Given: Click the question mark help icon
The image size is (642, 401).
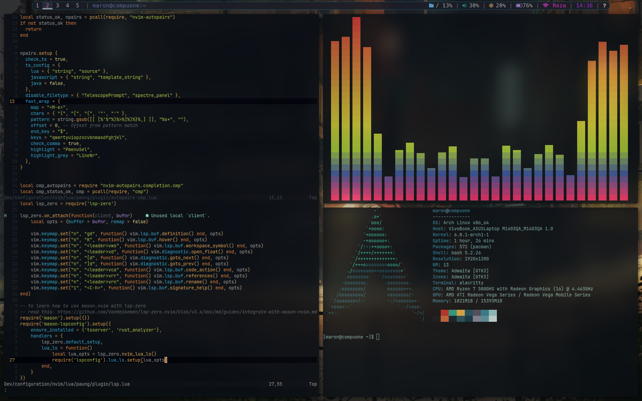Looking at the screenshot, I should tap(605, 6).
